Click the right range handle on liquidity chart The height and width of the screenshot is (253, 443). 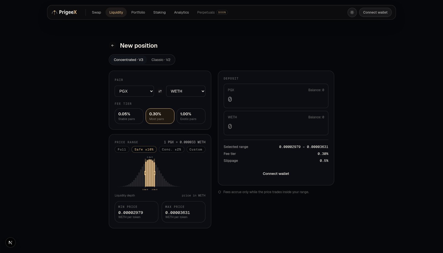[154, 173]
